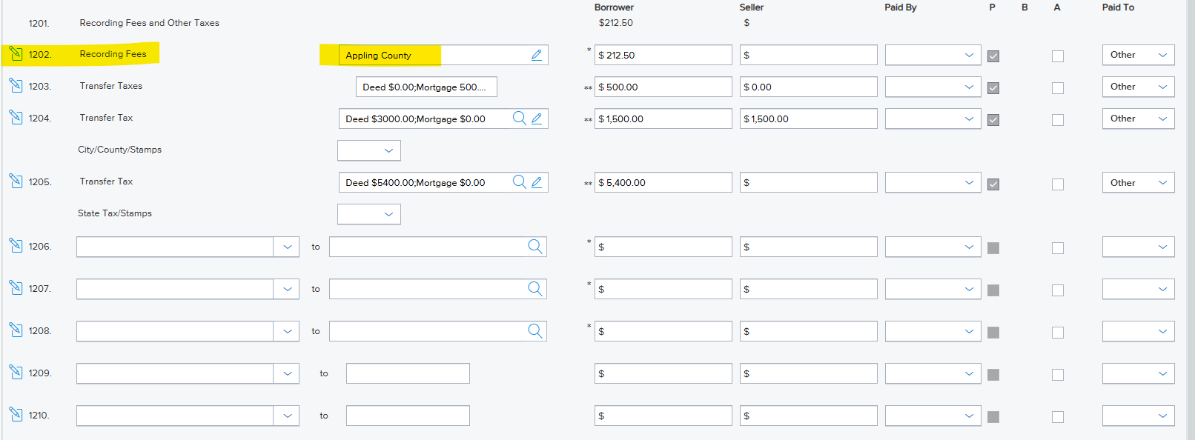Click the search icon in line 1206 payee field
This screenshot has width=1195, height=440.
[x=535, y=247]
